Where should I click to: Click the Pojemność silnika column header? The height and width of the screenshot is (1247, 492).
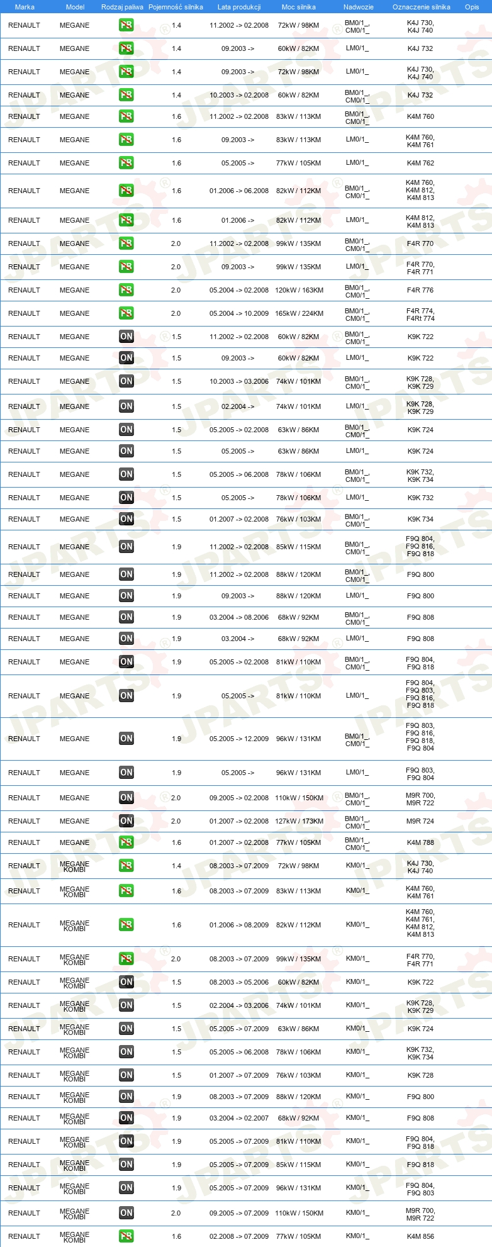click(176, 7)
